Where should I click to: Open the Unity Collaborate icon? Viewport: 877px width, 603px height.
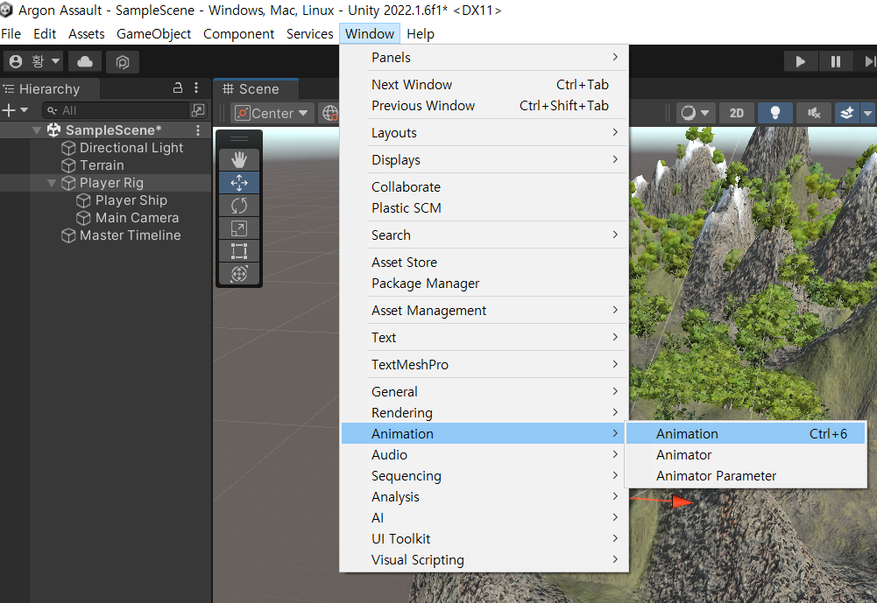[x=123, y=61]
